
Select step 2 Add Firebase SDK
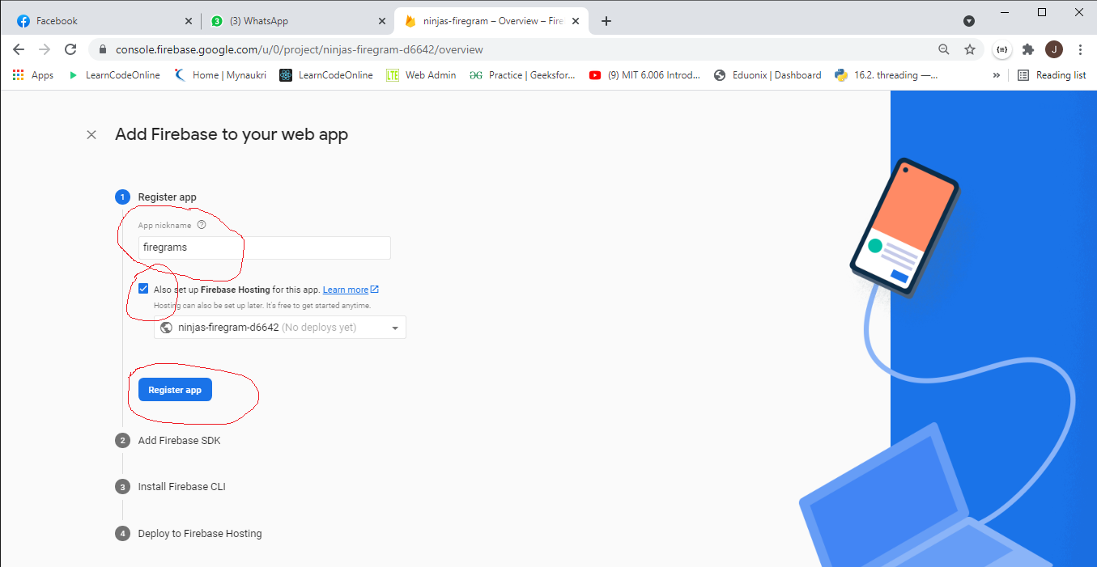click(179, 441)
